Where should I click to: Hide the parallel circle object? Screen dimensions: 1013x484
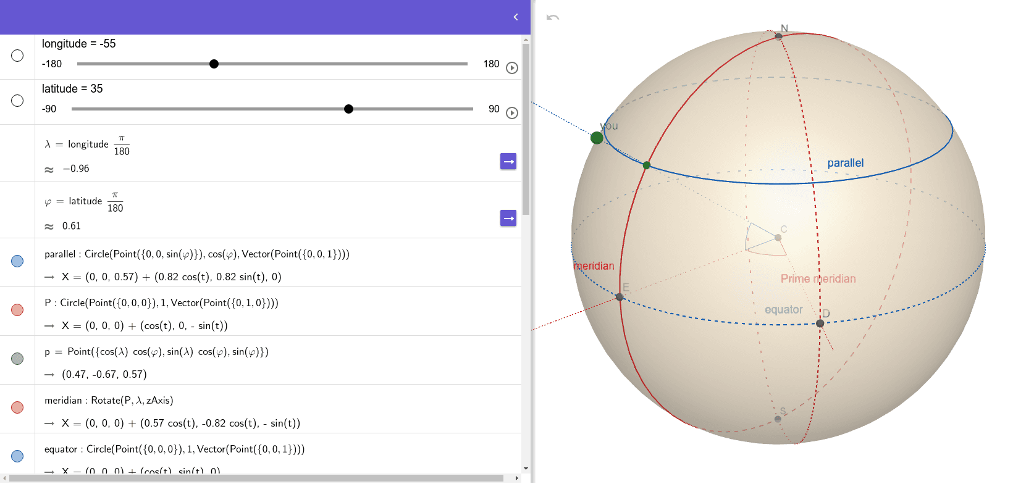click(17, 261)
